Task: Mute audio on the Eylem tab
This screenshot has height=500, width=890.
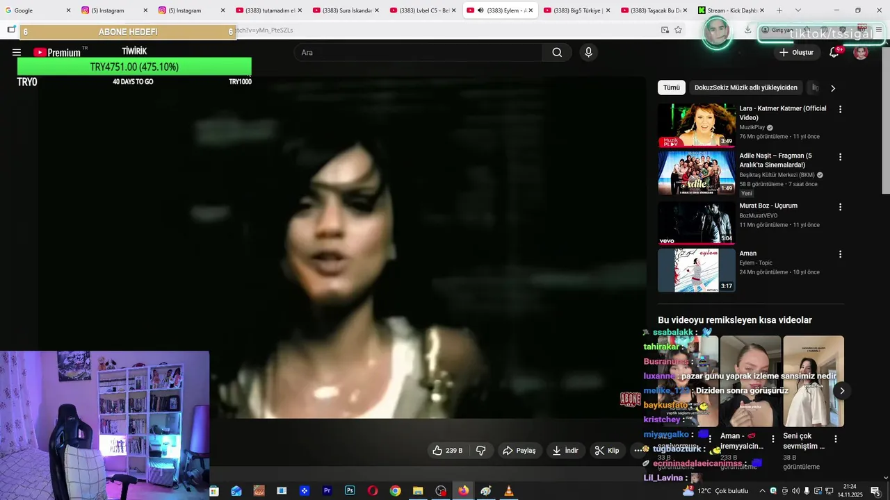Action: pos(480,10)
